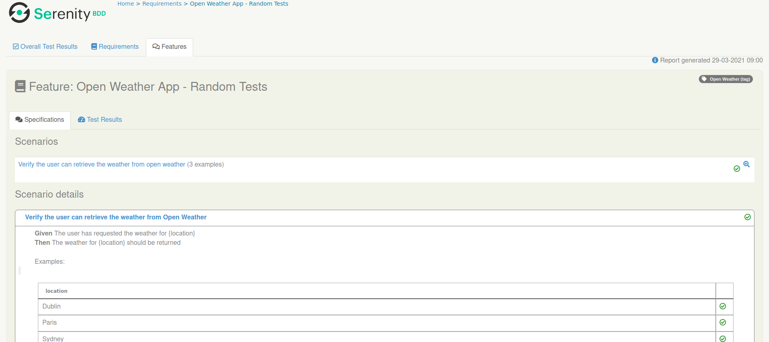Click the 'Report generated 29-03-2021 09:00' text
The width and height of the screenshot is (769, 342).
(711, 60)
